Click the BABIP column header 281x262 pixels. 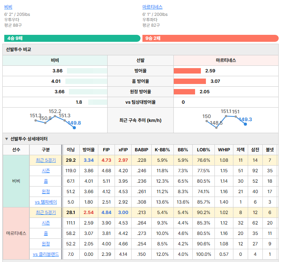[141, 150]
